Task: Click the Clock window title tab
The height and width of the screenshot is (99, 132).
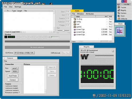Action: click(x=120, y=24)
